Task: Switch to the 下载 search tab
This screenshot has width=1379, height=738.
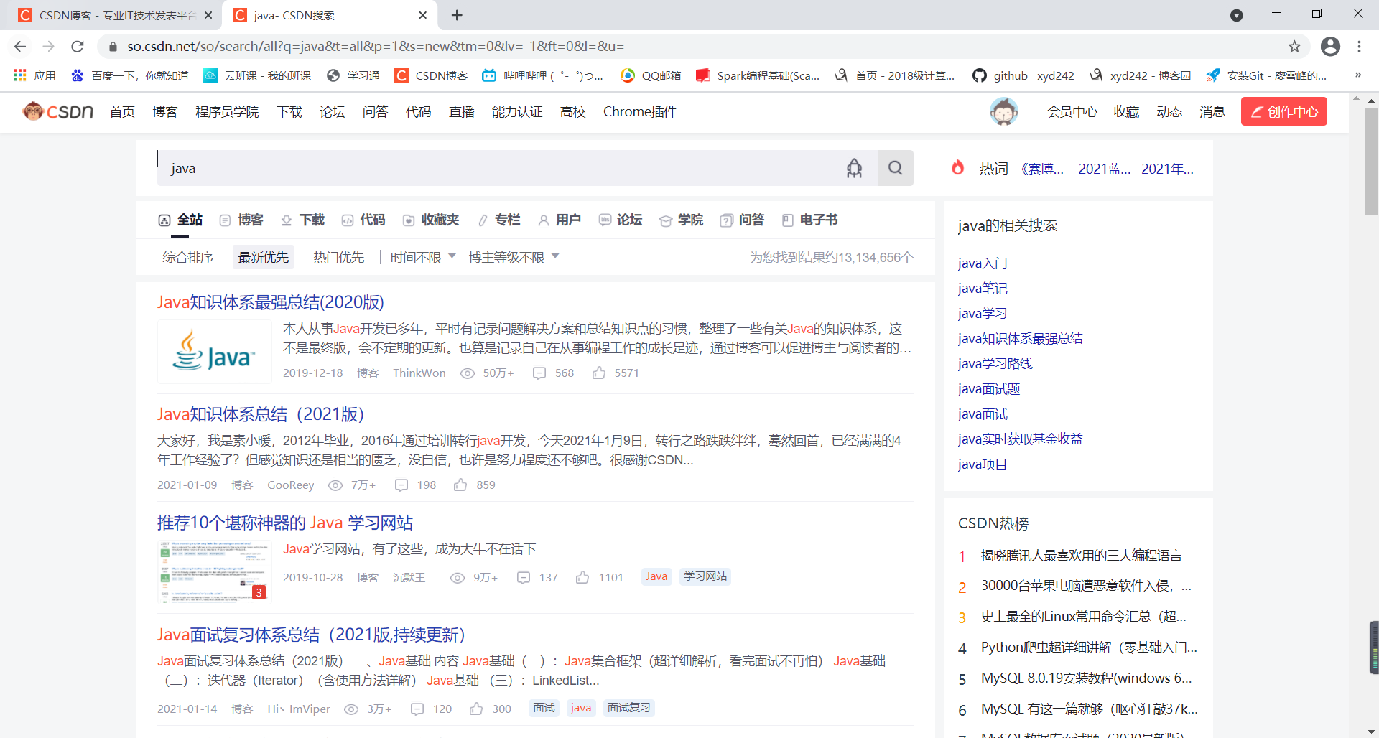Action: (302, 220)
